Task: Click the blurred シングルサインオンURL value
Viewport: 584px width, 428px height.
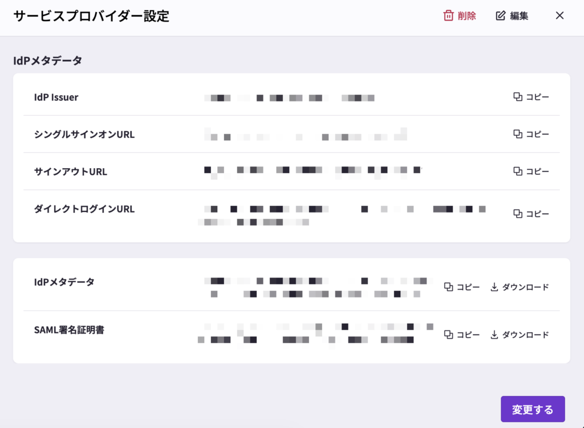Action: point(306,135)
